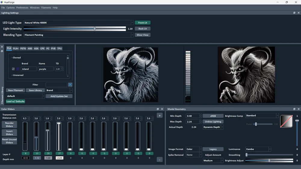301x169 pixels.
Task: Click the Invert Sliders button
Action: [x=9, y=133]
